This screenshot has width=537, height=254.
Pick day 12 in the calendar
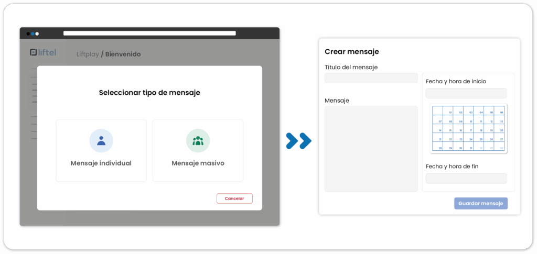[489, 119]
